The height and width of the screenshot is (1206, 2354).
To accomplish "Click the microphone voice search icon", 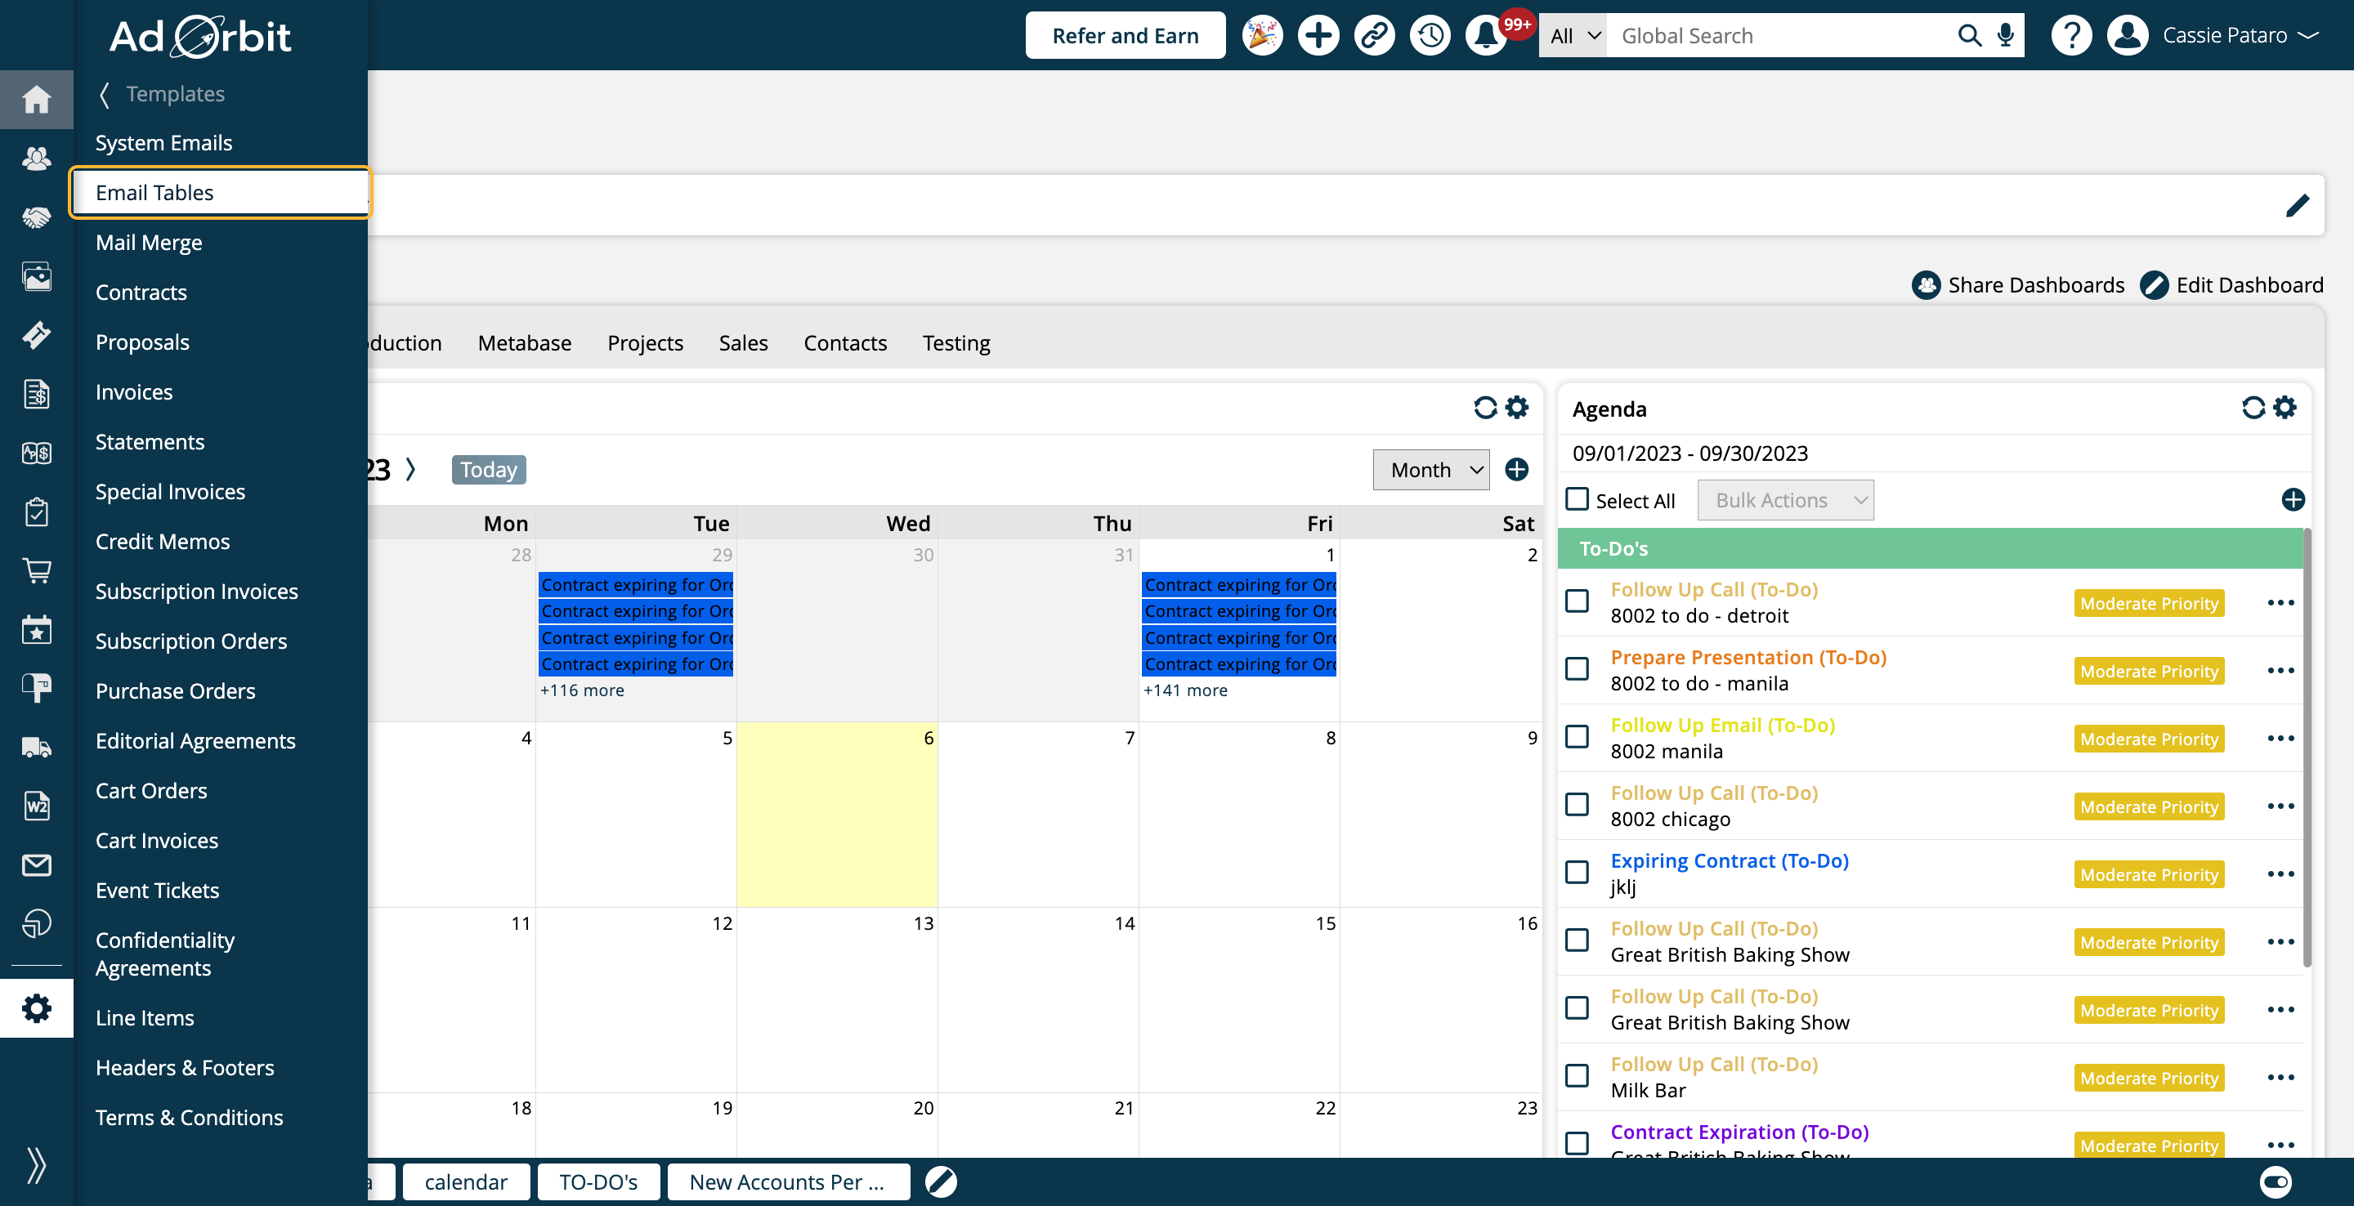I will pyautogui.click(x=2006, y=36).
